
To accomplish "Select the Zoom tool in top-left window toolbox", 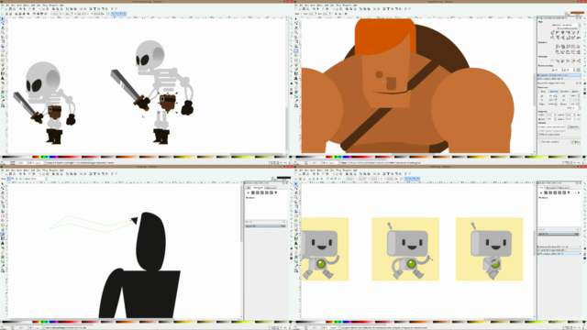I will [3, 33].
